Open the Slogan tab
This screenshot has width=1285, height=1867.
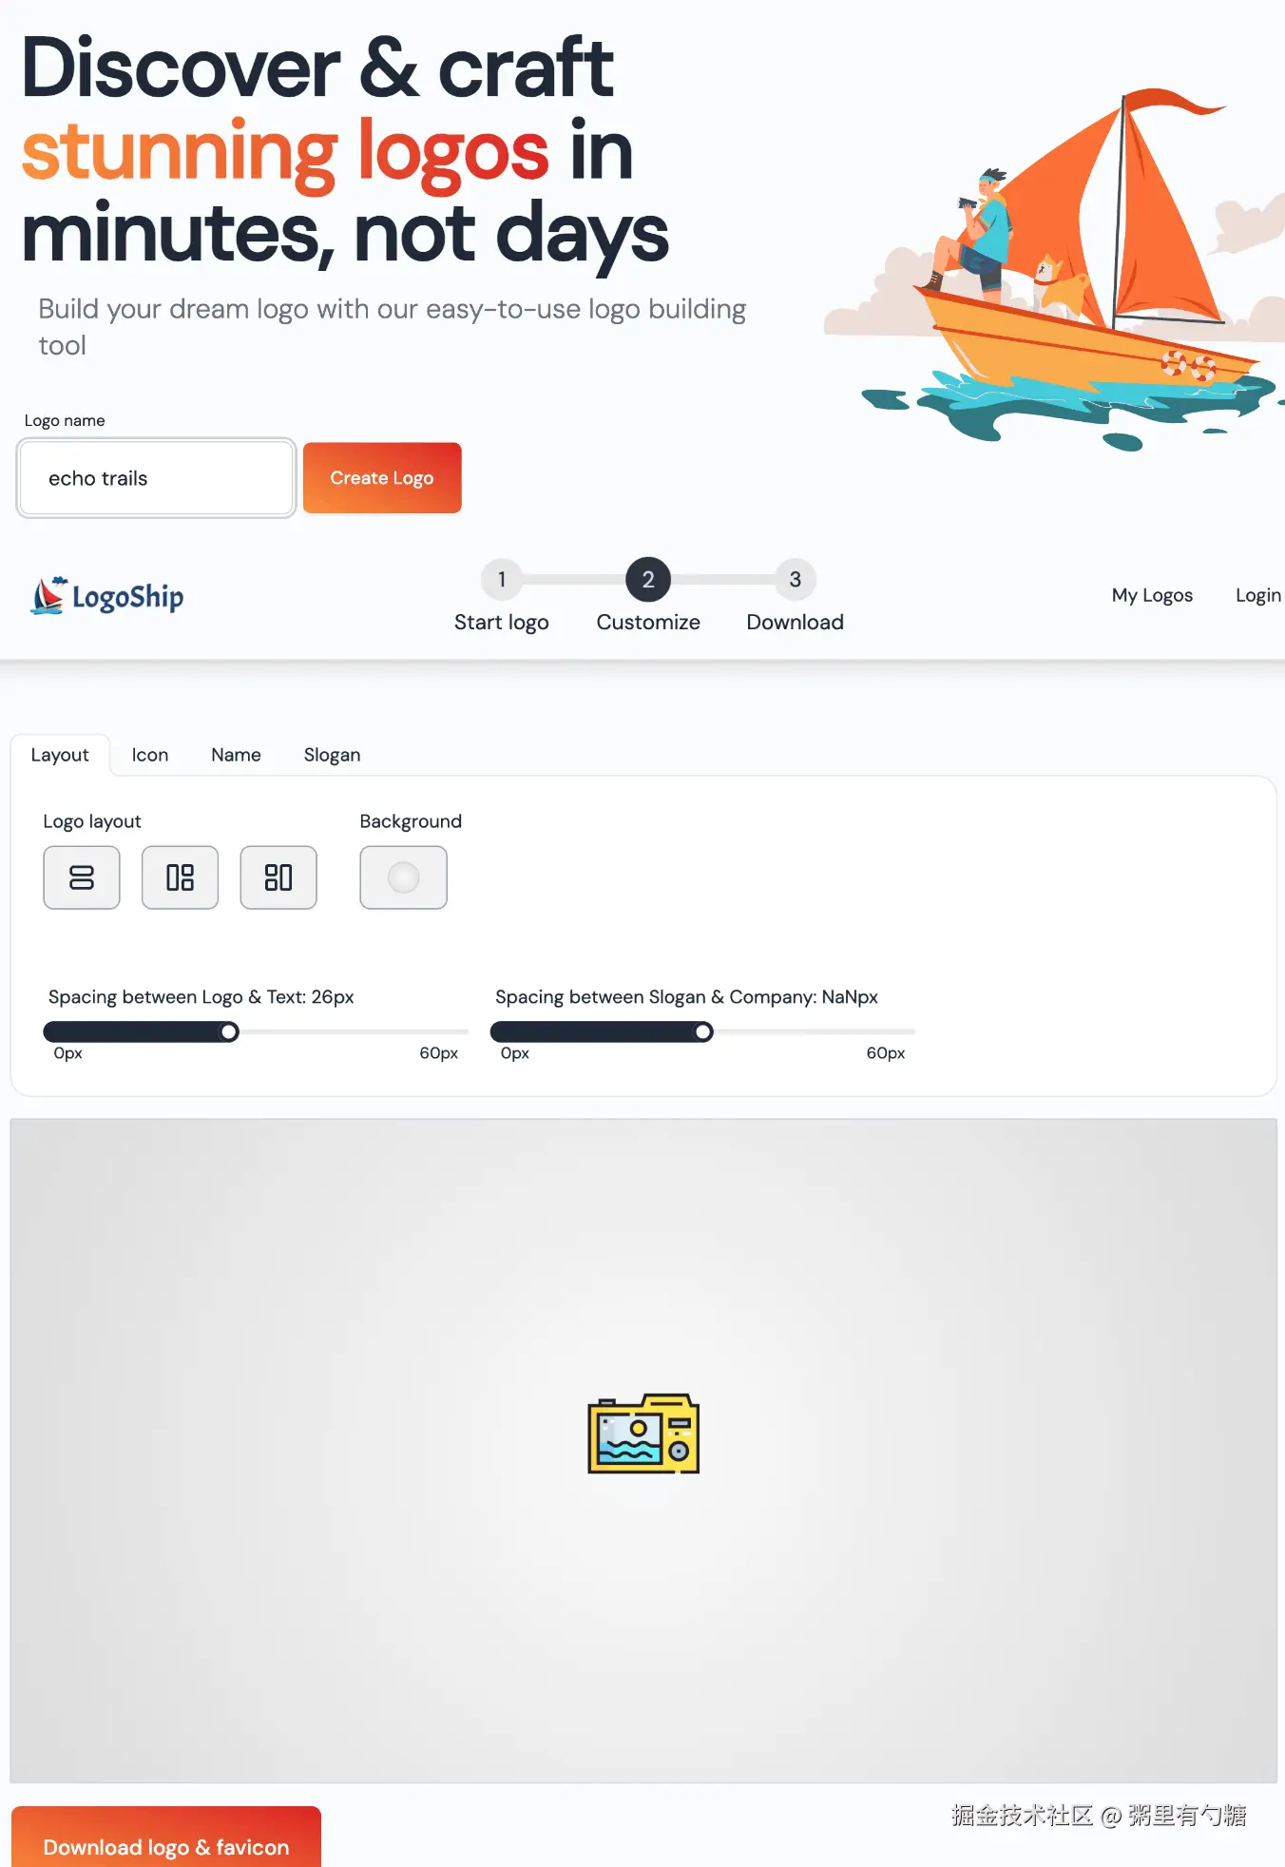coord(332,755)
